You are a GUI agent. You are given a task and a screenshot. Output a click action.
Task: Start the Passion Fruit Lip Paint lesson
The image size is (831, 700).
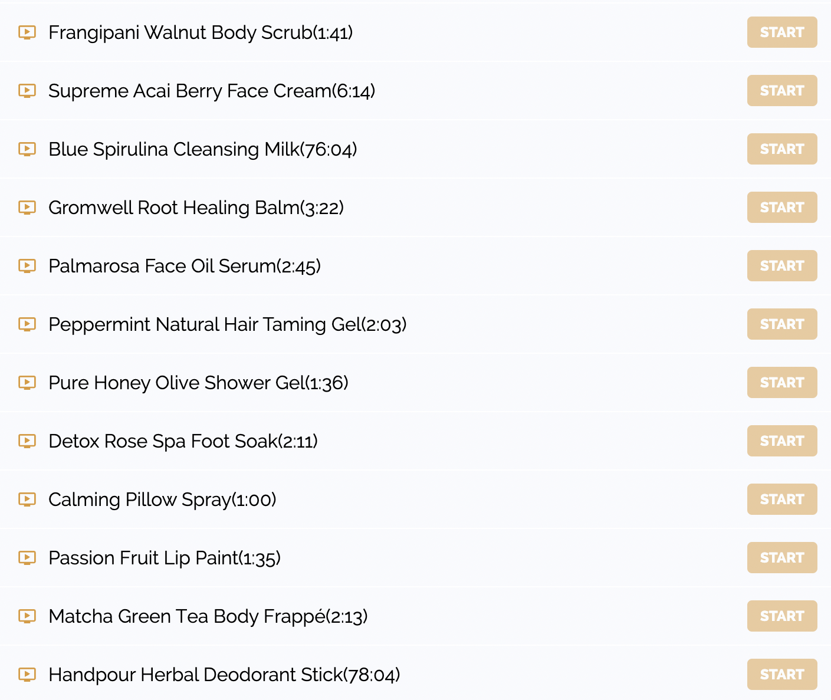[x=782, y=558]
